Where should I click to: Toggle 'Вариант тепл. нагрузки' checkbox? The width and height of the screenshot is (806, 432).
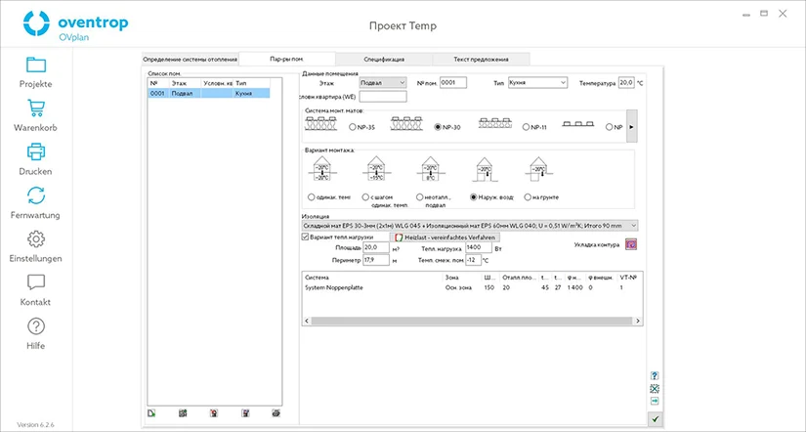pos(305,237)
